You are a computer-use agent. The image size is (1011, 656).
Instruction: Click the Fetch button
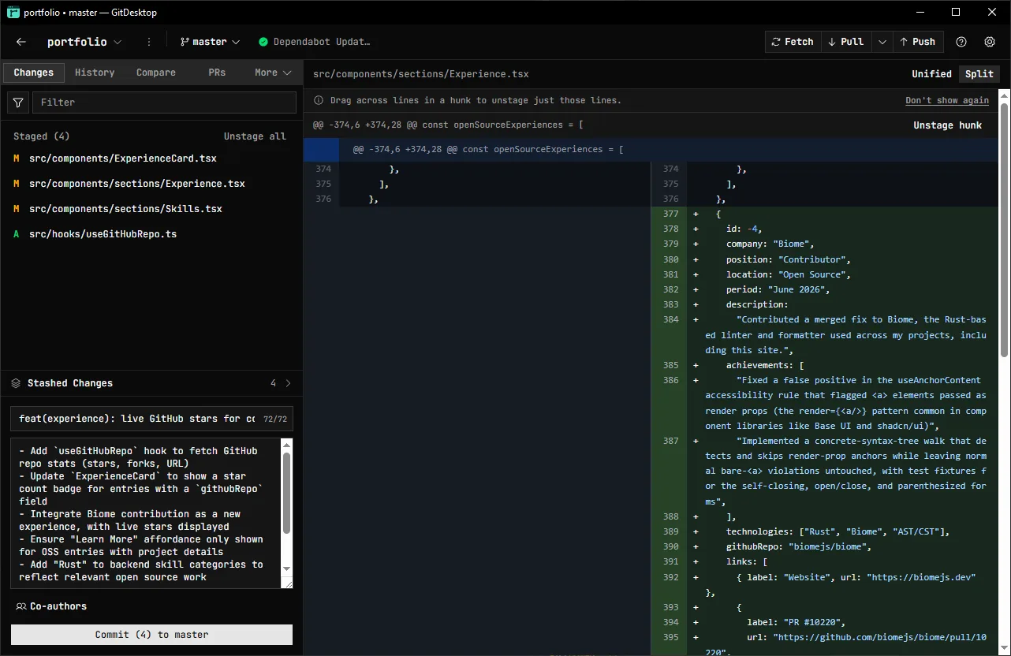coord(793,42)
